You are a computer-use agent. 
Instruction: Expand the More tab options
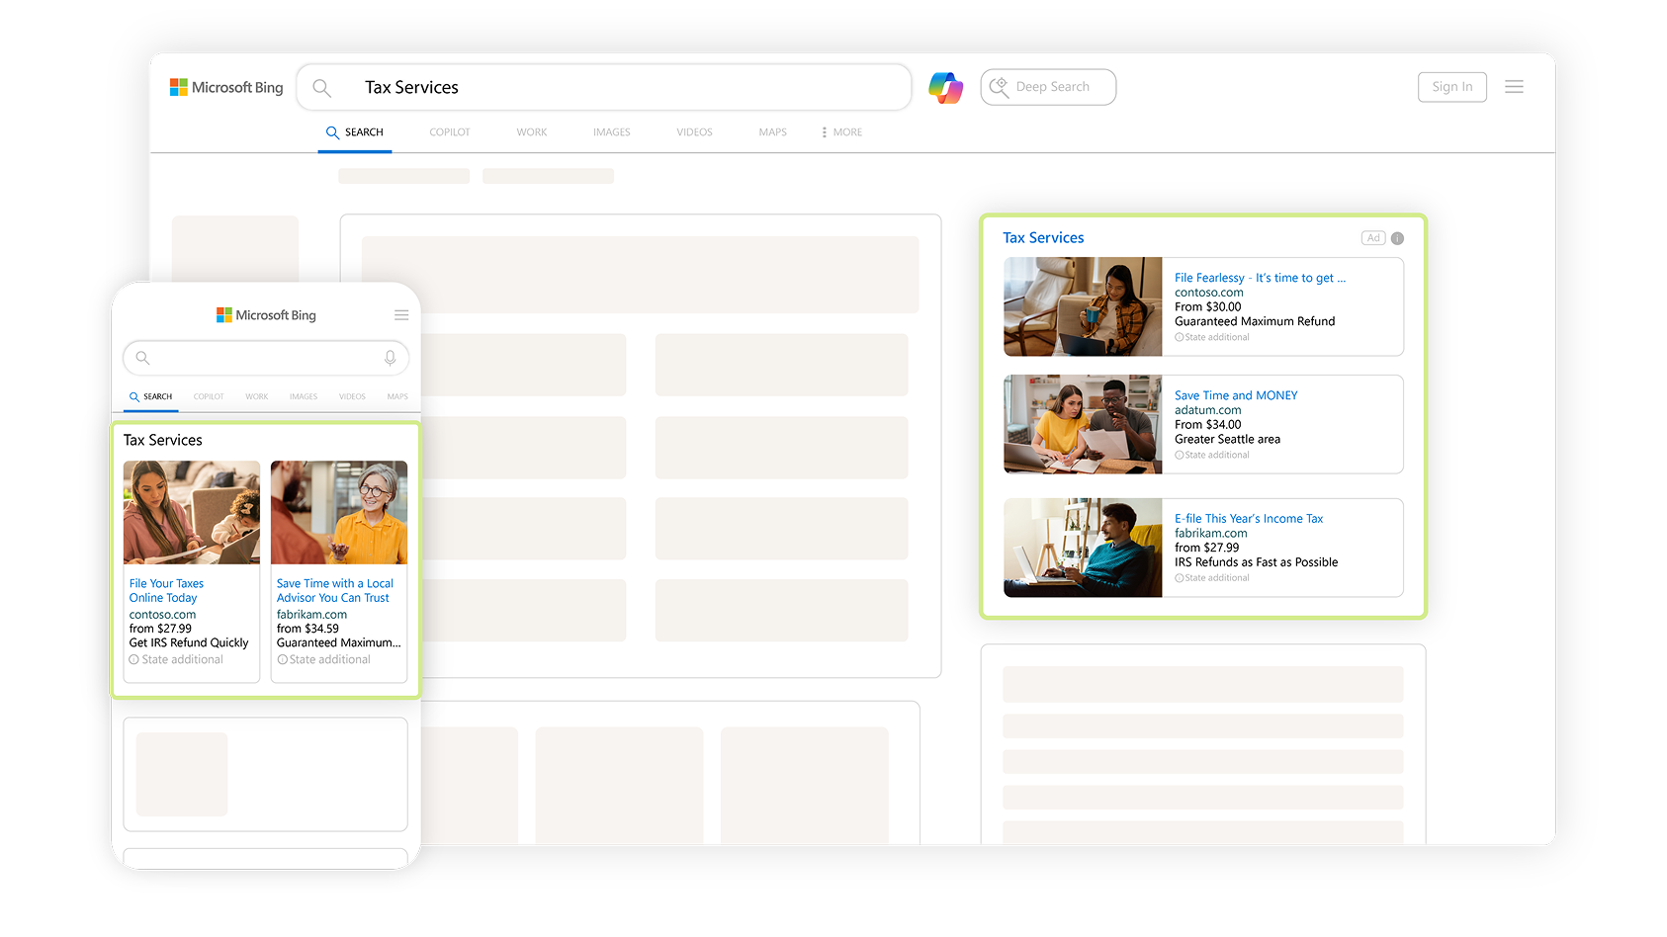pyautogui.click(x=841, y=132)
